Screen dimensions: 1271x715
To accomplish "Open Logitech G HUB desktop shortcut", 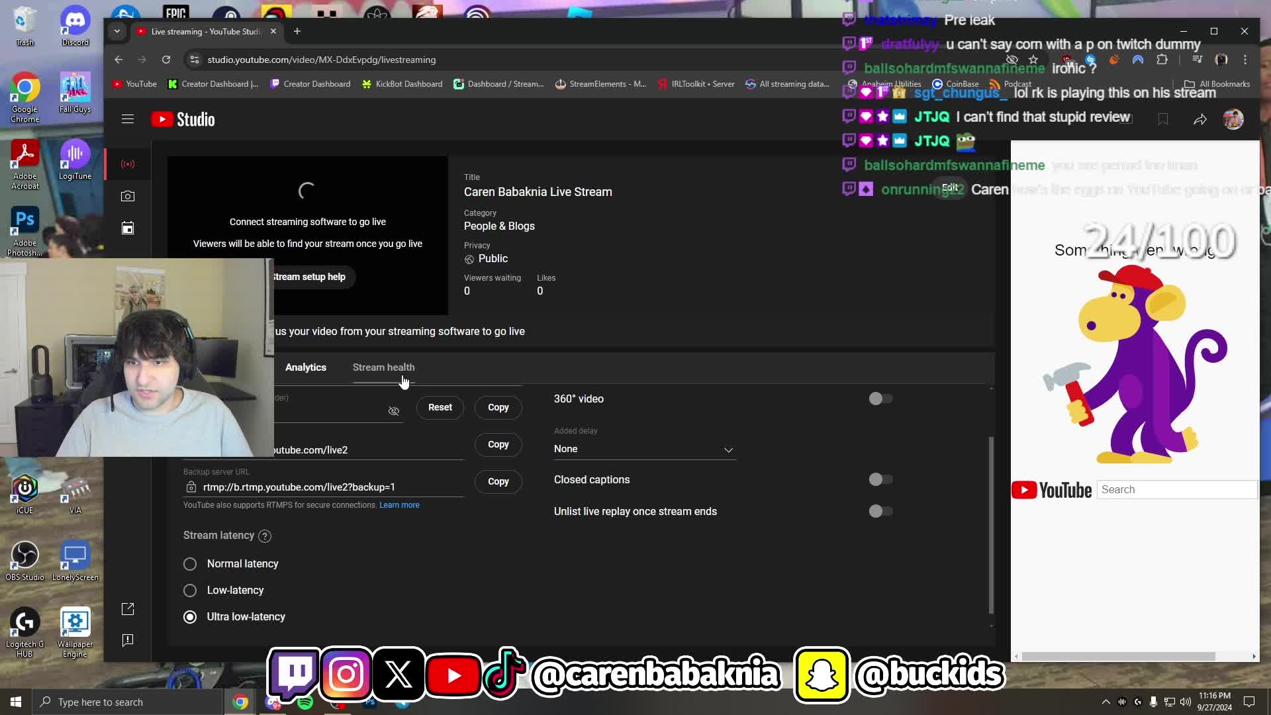I will [24, 633].
